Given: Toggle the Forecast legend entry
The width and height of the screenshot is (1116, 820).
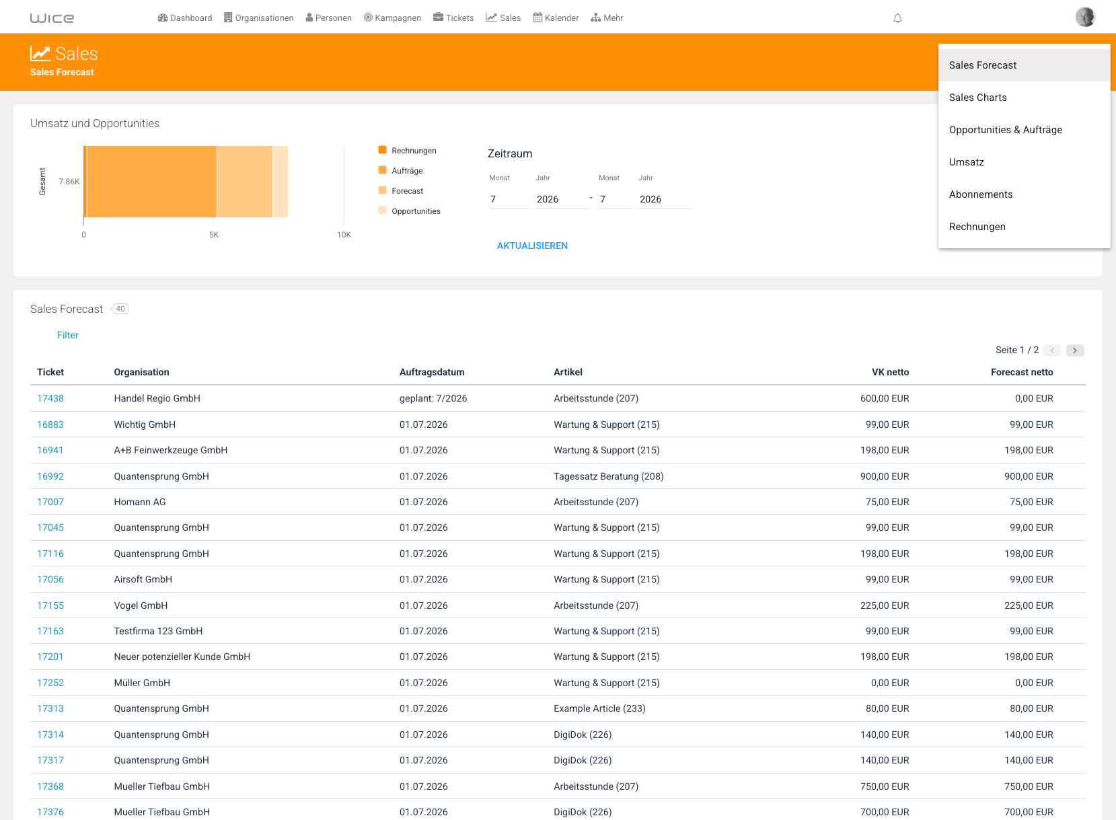Looking at the screenshot, I should point(401,191).
